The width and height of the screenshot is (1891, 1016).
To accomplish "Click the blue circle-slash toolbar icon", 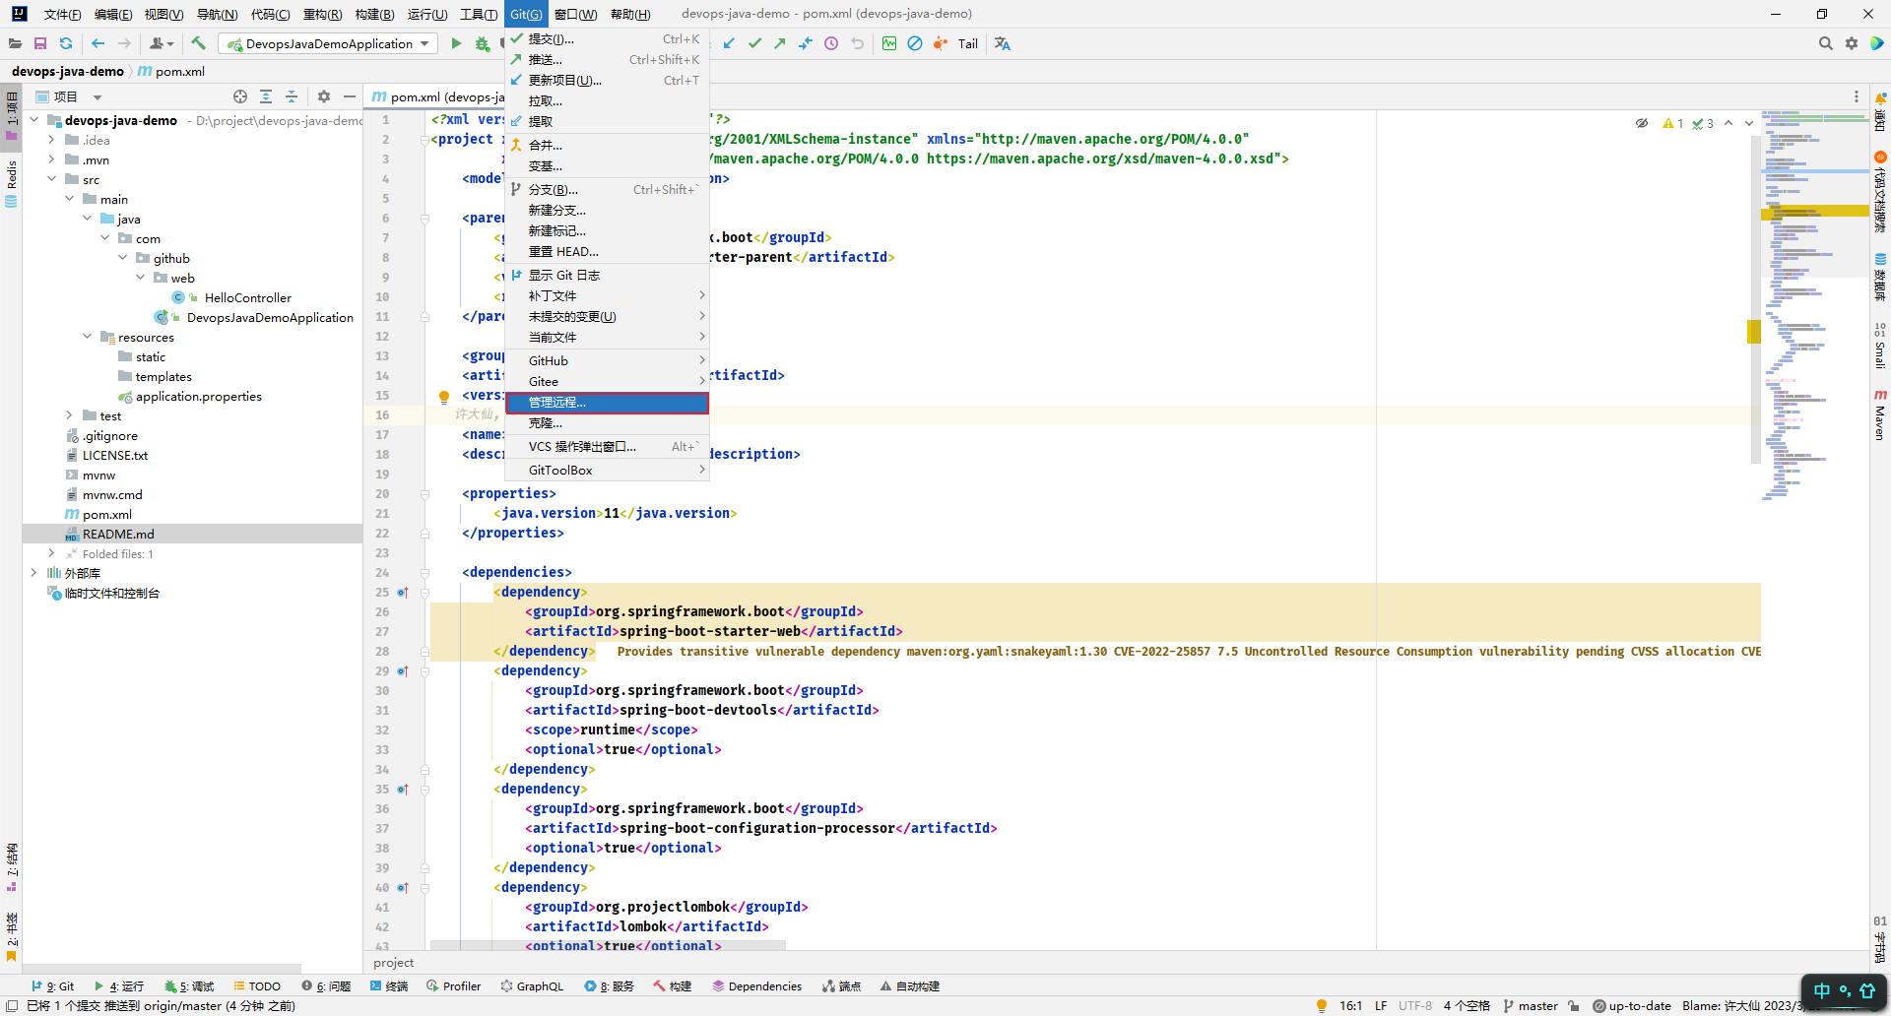I will tap(915, 43).
